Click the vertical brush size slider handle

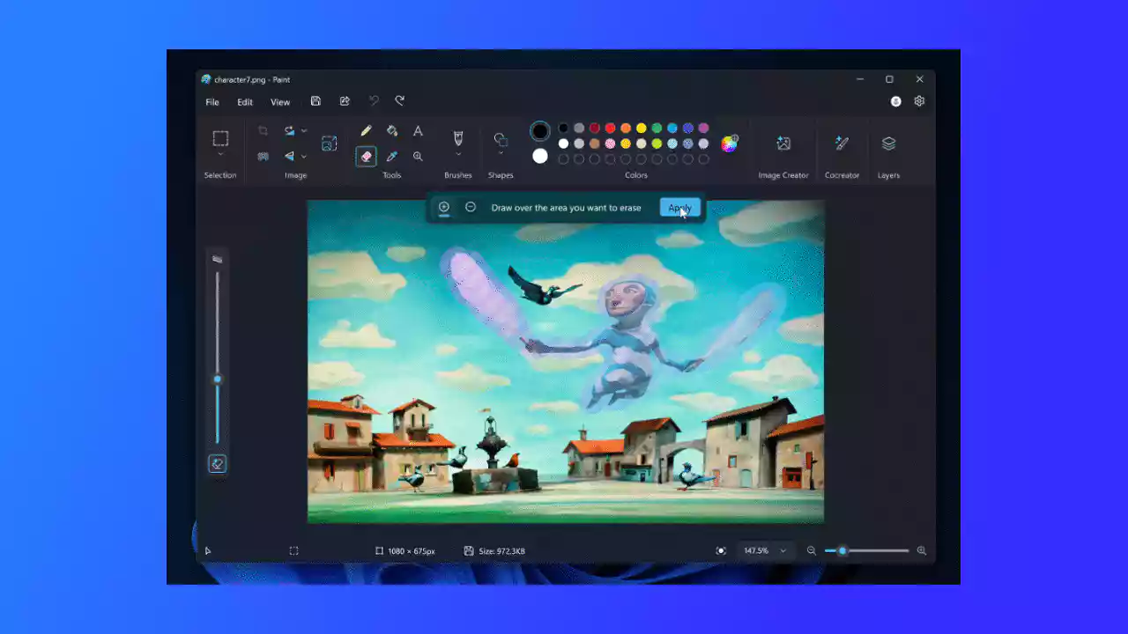217,380
